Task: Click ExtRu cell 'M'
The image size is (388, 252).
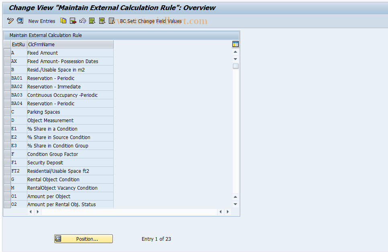Action: (x=19, y=188)
